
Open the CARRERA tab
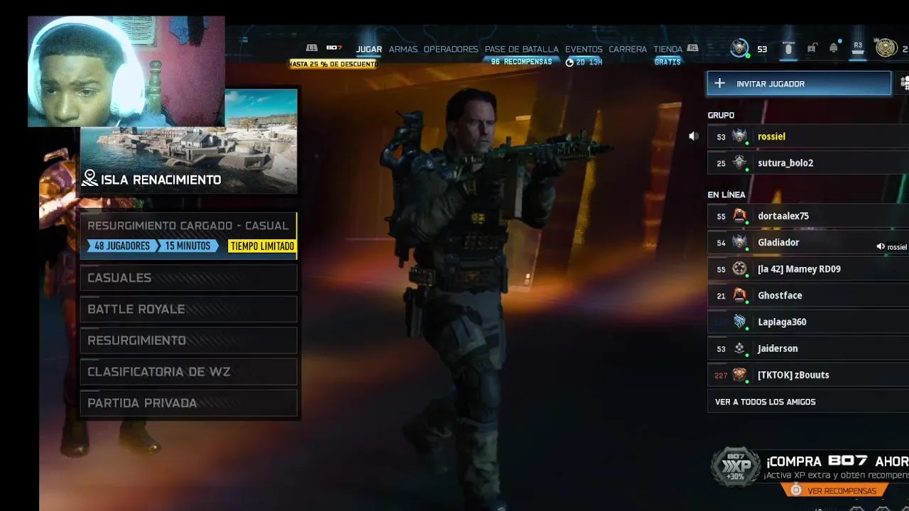point(628,49)
